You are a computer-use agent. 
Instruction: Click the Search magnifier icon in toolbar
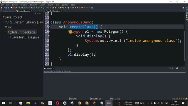63,8
